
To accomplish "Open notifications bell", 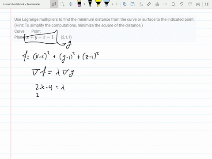I will [x=173, y=4].
